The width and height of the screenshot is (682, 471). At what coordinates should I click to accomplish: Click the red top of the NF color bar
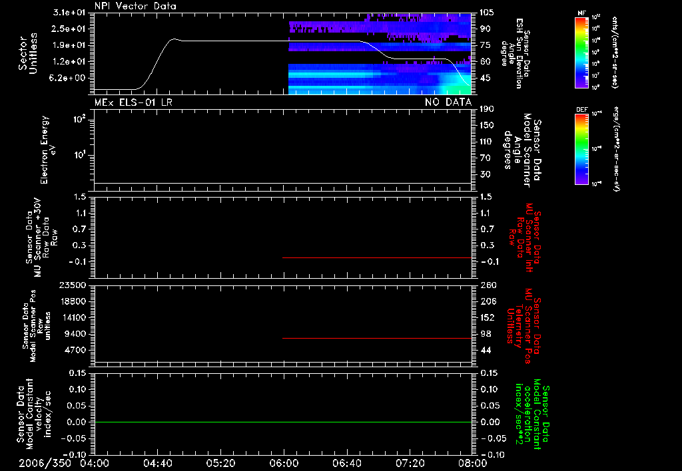(x=581, y=19)
